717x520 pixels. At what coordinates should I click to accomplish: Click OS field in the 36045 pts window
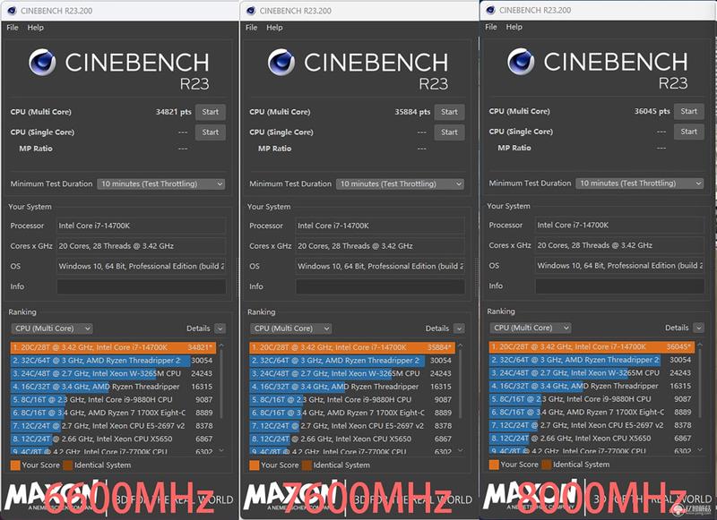click(x=620, y=266)
